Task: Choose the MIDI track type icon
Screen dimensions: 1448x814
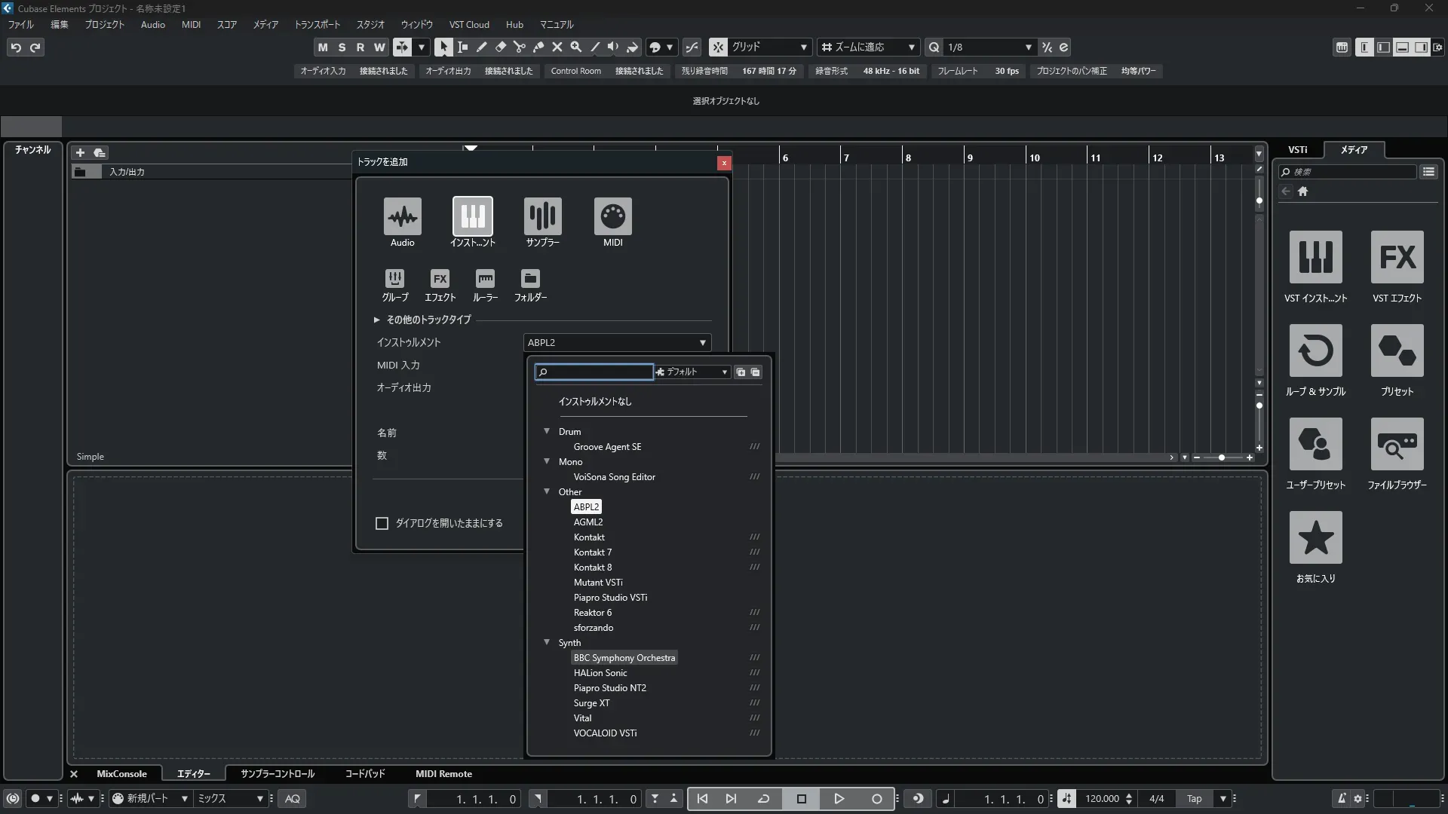Action: [x=612, y=216]
